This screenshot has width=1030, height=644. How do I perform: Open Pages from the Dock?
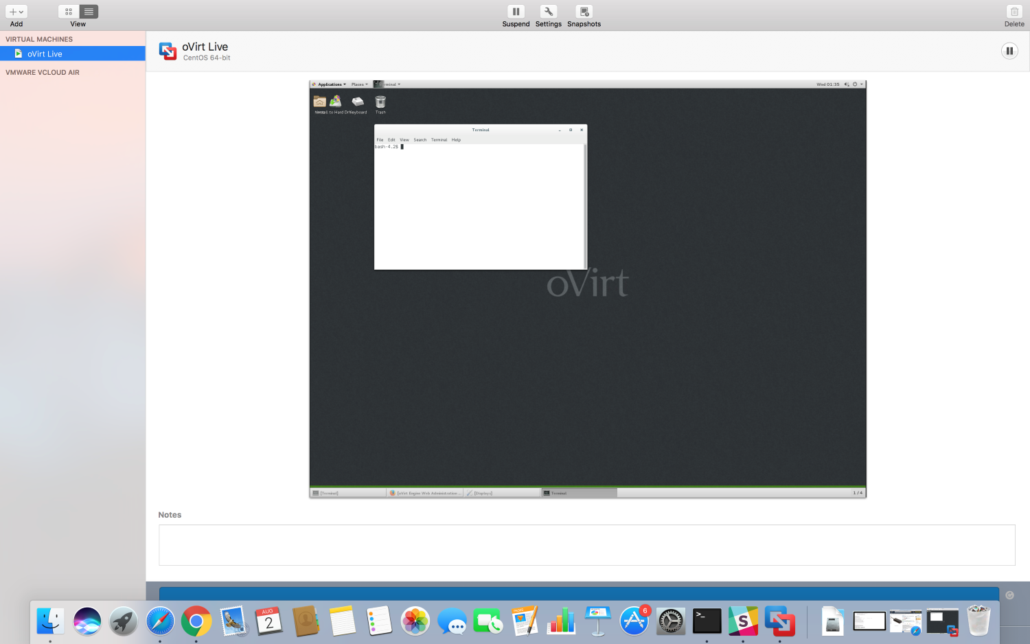coord(525,621)
